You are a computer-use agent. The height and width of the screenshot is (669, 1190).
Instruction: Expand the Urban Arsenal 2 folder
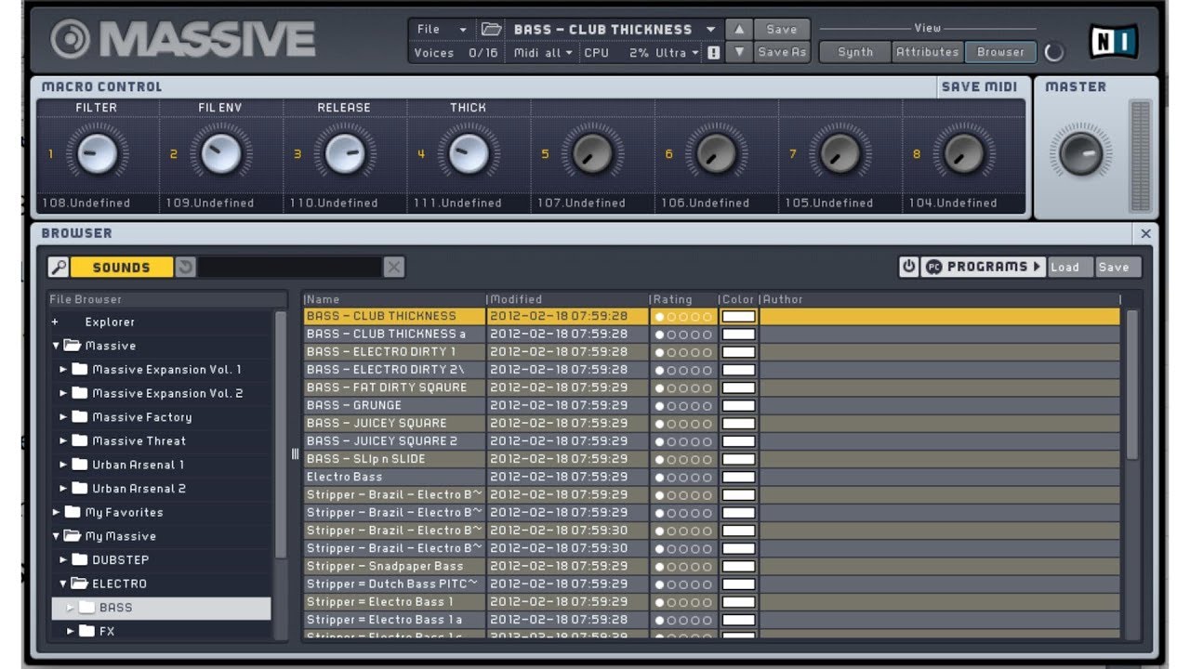pyautogui.click(x=63, y=489)
